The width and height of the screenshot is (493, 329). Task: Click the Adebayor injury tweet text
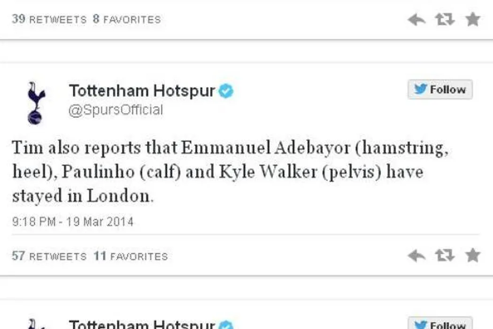[x=230, y=172]
